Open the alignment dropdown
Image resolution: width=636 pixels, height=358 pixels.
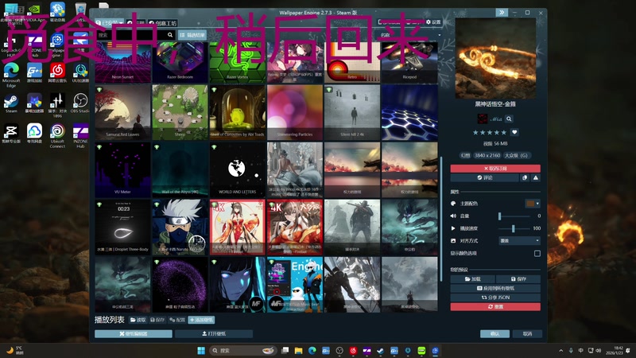pos(519,241)
